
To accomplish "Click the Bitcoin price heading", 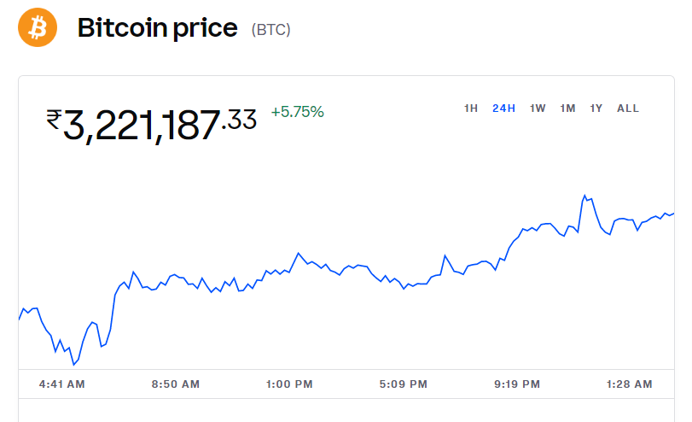I will pos(157,28).
